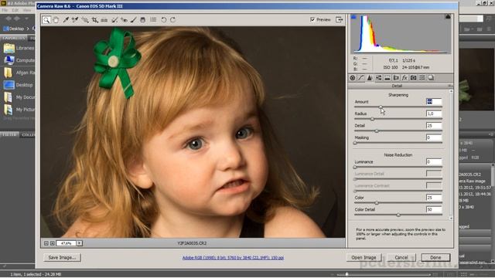495x278 pixels.
Task: Open the View menu in Bridge window
Action: (27, 10)
